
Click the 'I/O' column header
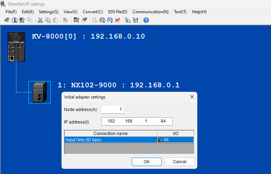tap(176, 134)
